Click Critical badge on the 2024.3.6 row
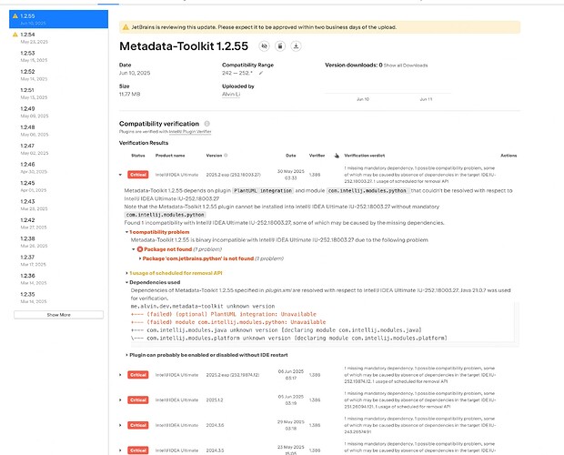This screenshot has height=455, width=564. pos(138,425)
